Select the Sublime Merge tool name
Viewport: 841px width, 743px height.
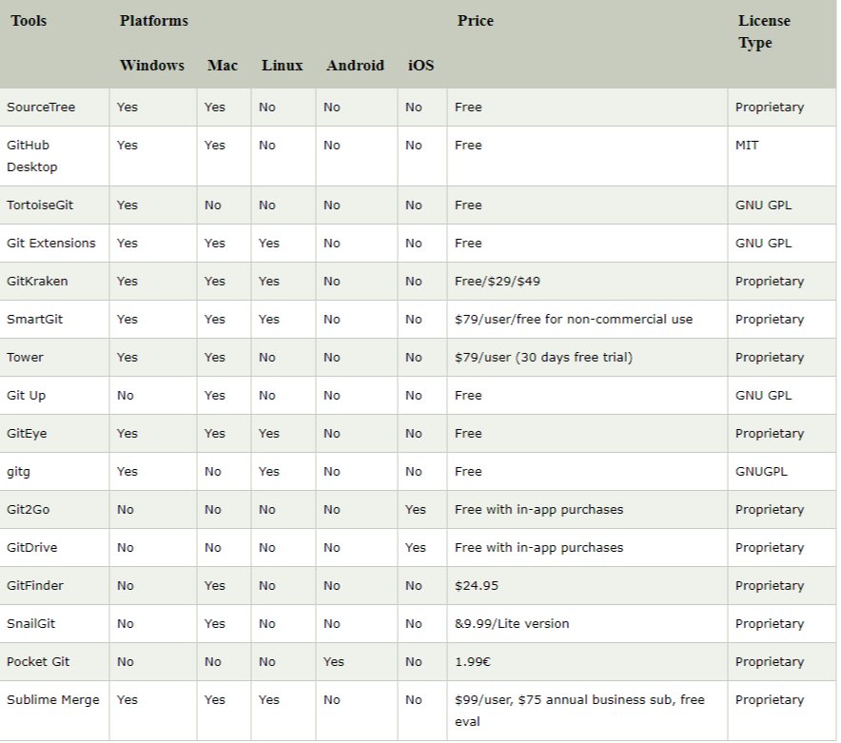point(52,700)
